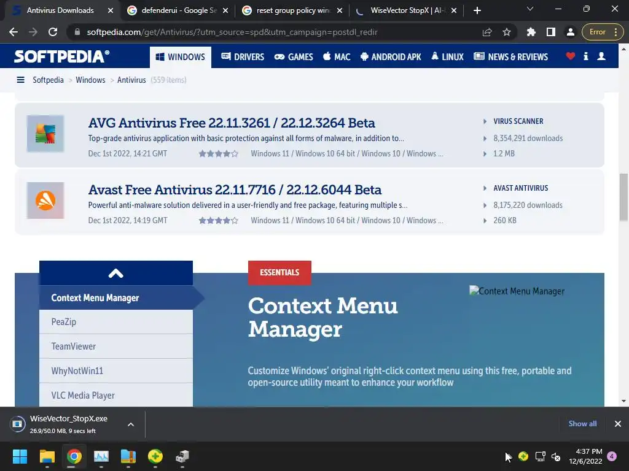
Task: Go to Windows breadcrumb link
Action: click(90, 80)
